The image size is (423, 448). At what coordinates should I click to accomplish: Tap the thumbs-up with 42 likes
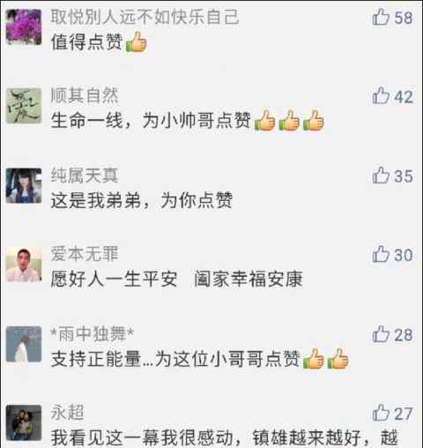point(381,96)
